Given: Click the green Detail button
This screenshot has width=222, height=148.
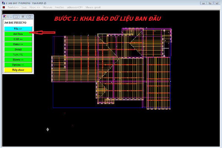Looking at the screenshot, I should [18, 49].
